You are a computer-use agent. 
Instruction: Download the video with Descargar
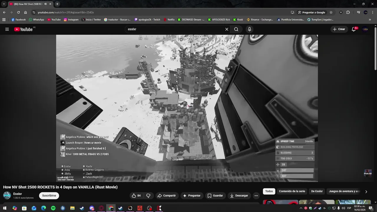point(239,196)
